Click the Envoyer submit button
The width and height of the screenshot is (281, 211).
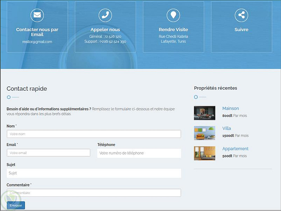pyautogui.click(x=16, y=205)
